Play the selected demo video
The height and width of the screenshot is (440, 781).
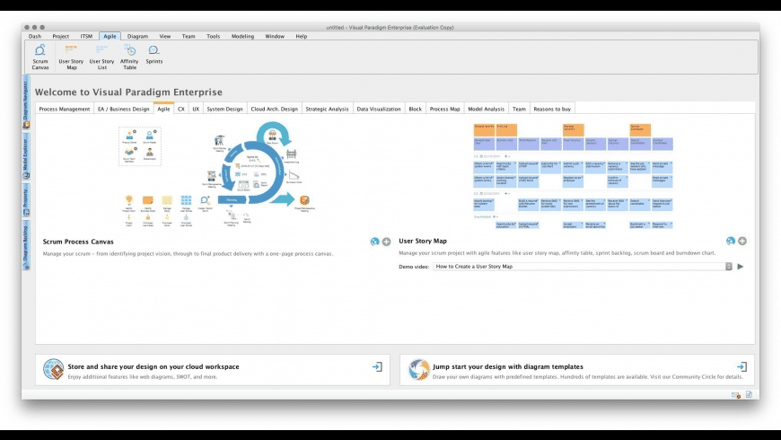click(741, 267)
